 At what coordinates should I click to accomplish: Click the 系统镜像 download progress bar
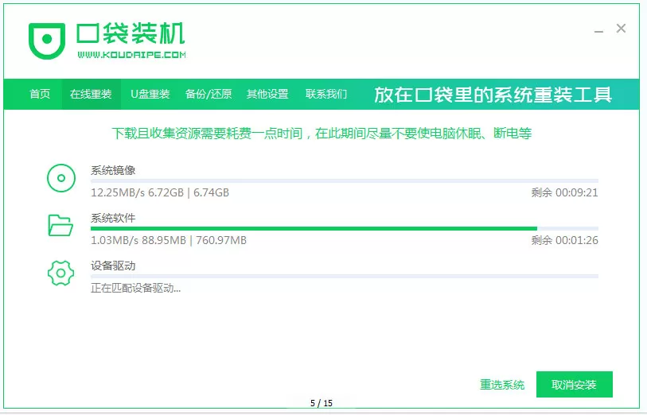(x=345, y=181)
